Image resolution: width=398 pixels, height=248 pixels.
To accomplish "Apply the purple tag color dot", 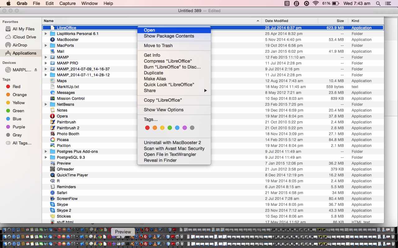I will (x=185, y=128).
